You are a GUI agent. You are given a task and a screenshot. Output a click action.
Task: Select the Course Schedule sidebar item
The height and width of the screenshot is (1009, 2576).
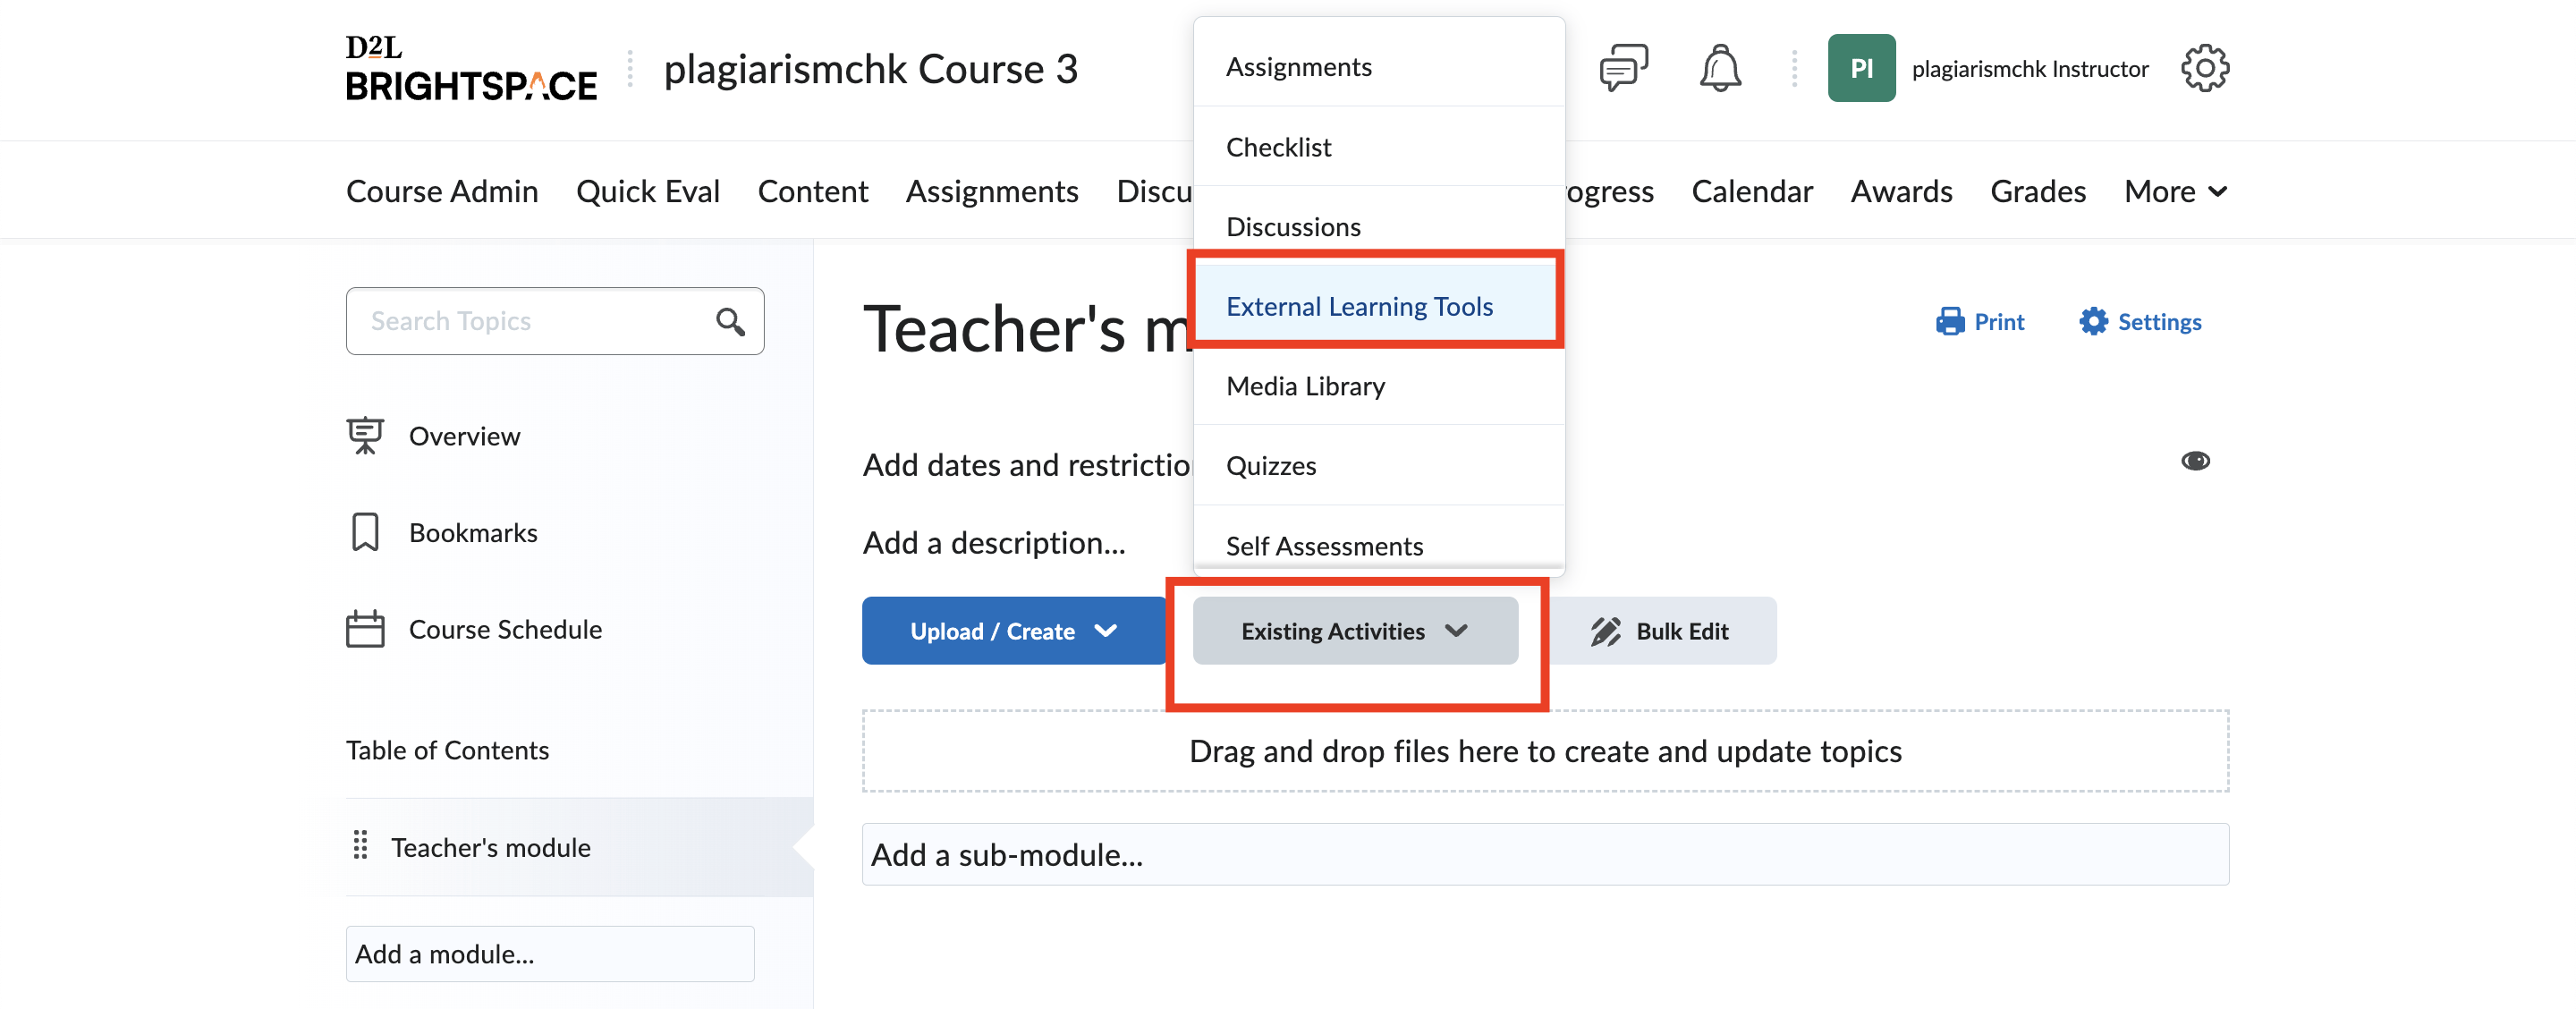[x=504, y=628]
